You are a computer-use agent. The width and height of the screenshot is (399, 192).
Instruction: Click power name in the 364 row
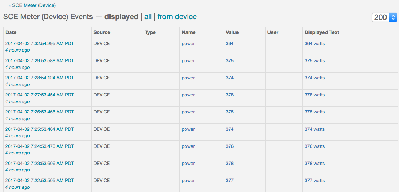(x=188, y=44)
